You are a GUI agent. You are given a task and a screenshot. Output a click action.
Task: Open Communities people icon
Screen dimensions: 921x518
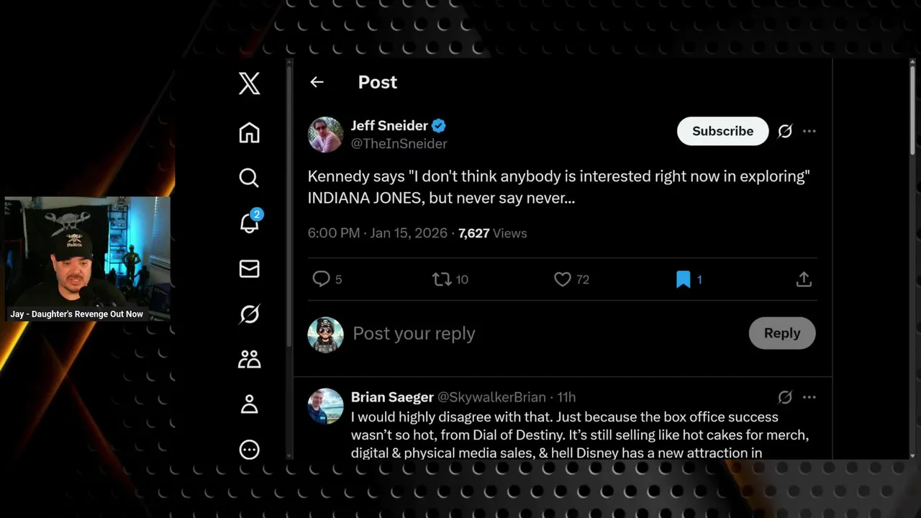click(x=249, y=359)
